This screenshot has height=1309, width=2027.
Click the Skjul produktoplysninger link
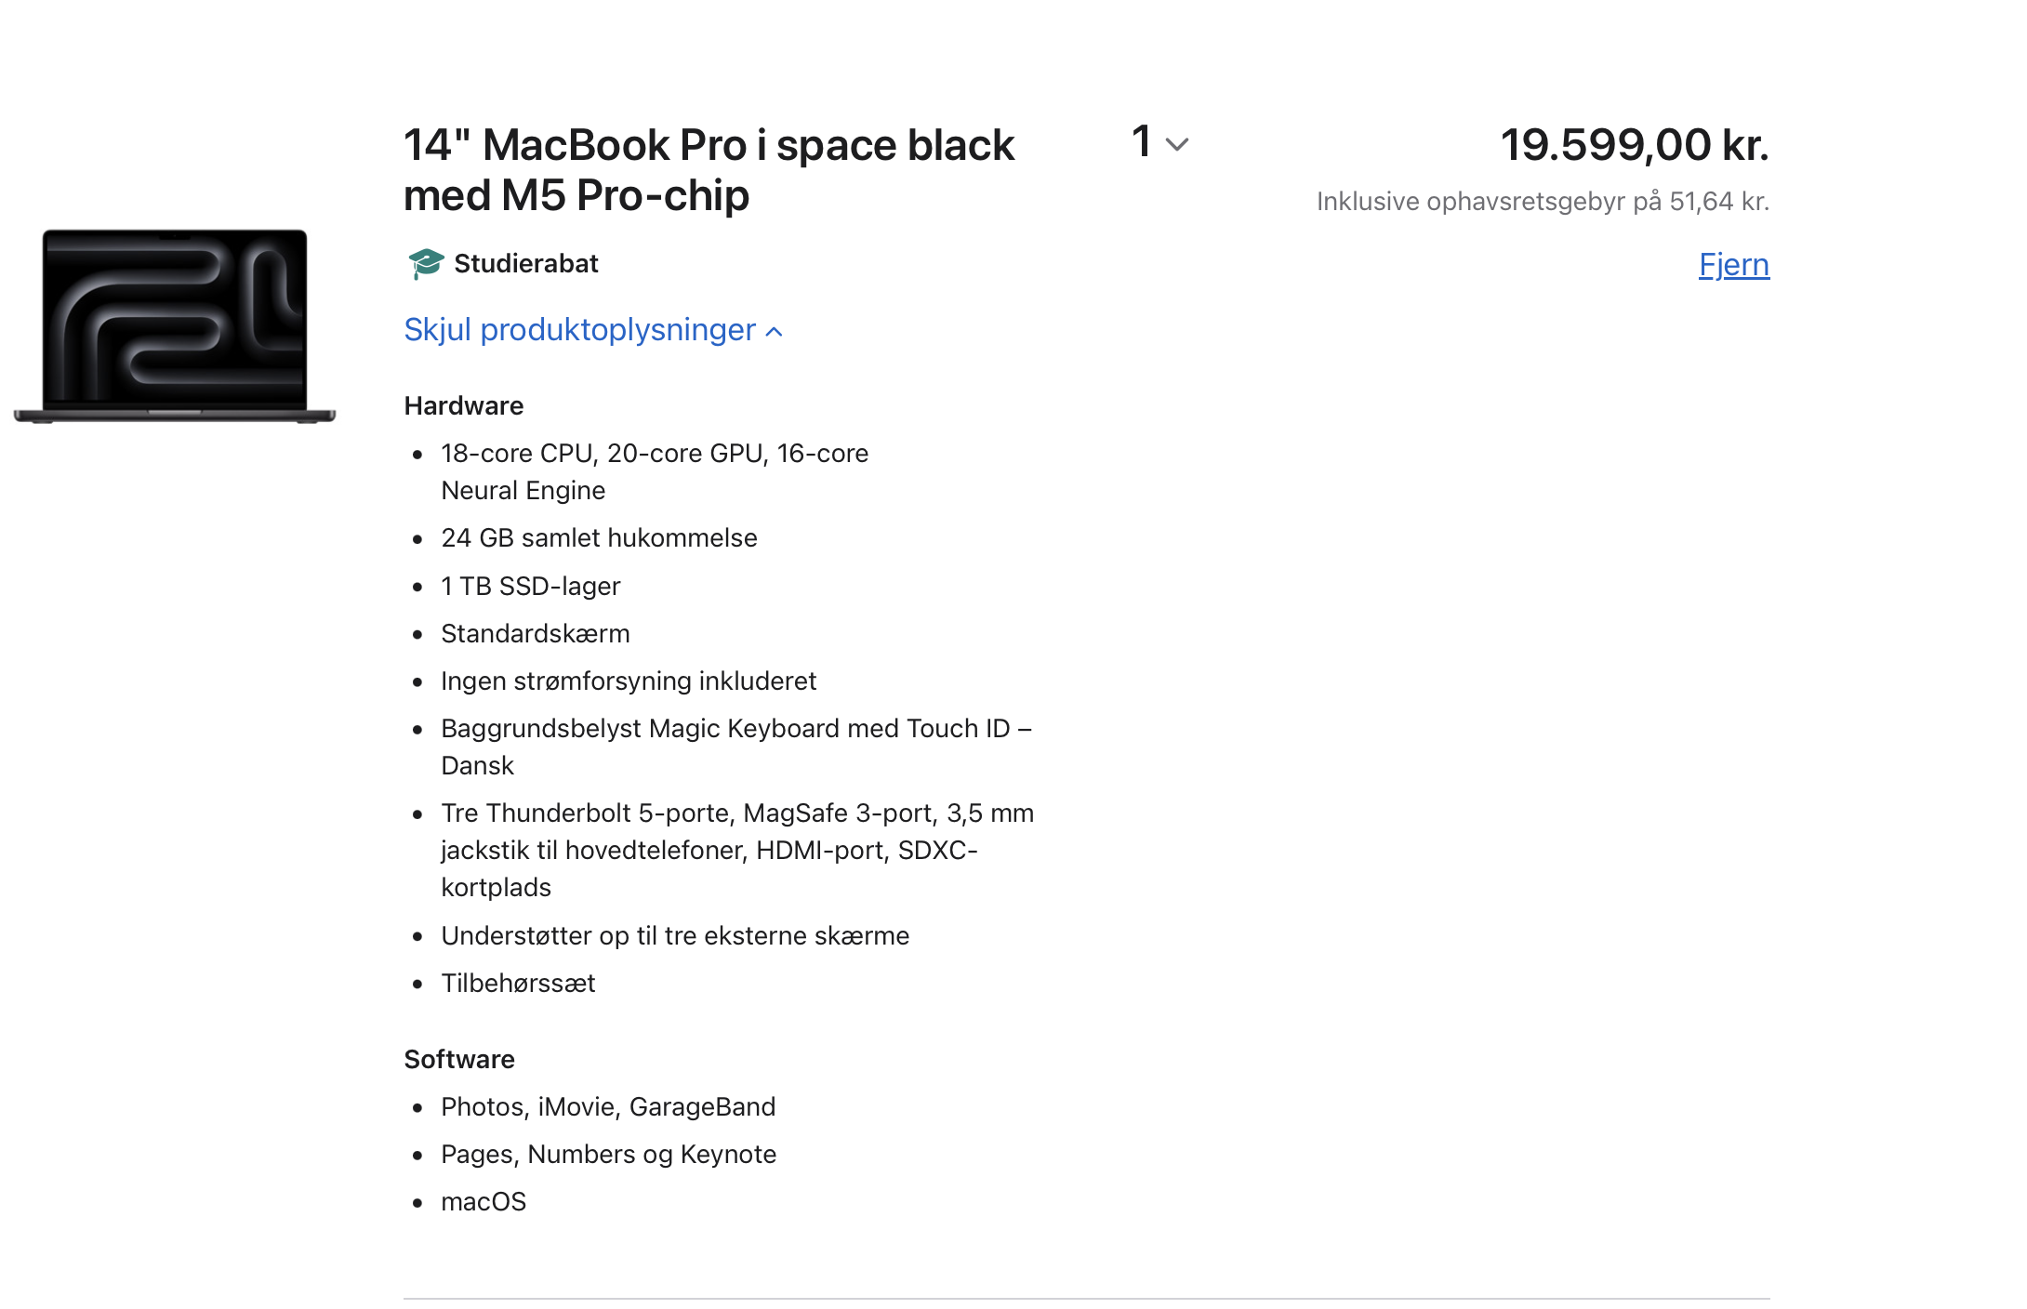coord(579,330)
